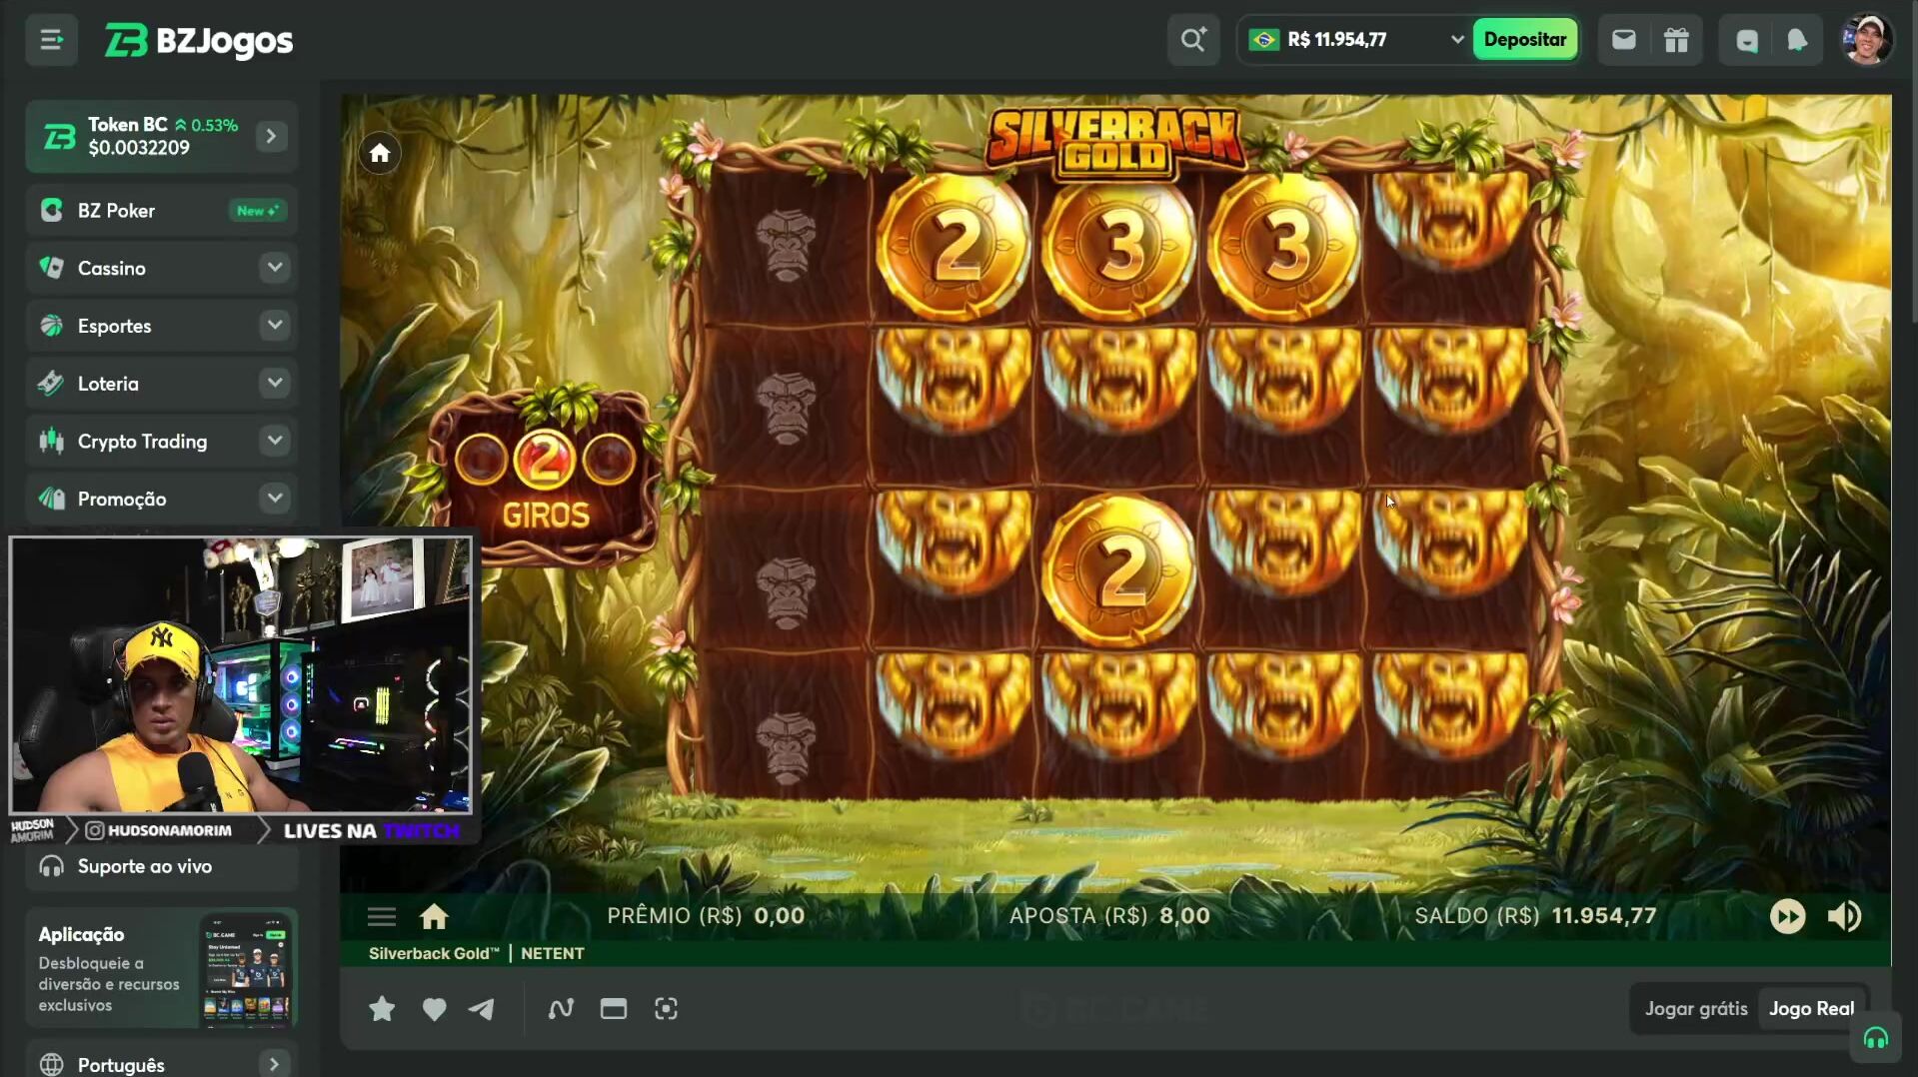Open the headset support floating button
This screenshot has height=1077, width=1918.
[x=1875, y=1039]
